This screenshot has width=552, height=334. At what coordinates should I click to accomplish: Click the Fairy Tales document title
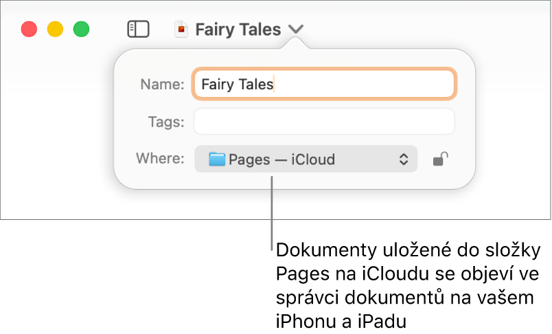tap(238, 30)
